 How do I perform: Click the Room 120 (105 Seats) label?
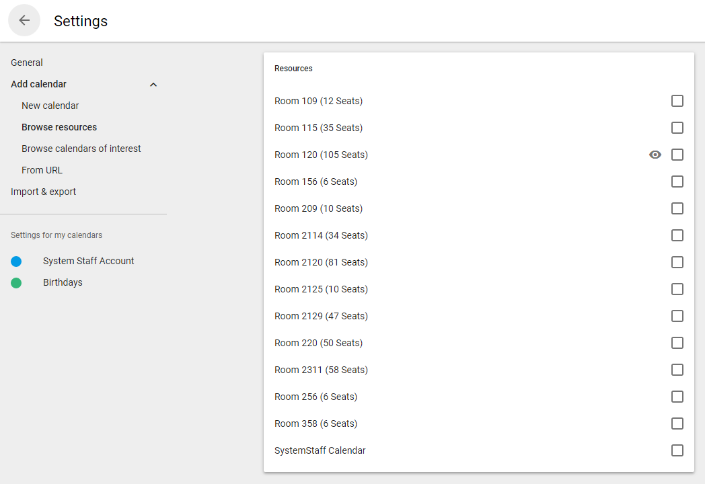coord(321,155)
